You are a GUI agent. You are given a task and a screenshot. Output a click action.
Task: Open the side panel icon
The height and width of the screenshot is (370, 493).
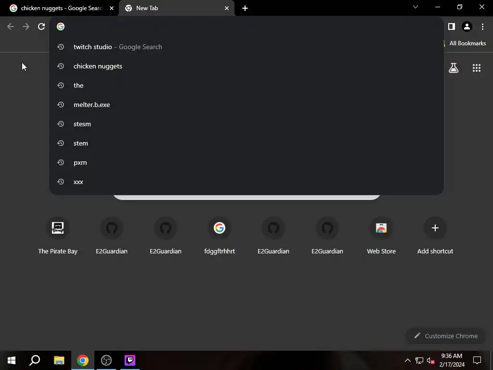click(x=452, y=26)
